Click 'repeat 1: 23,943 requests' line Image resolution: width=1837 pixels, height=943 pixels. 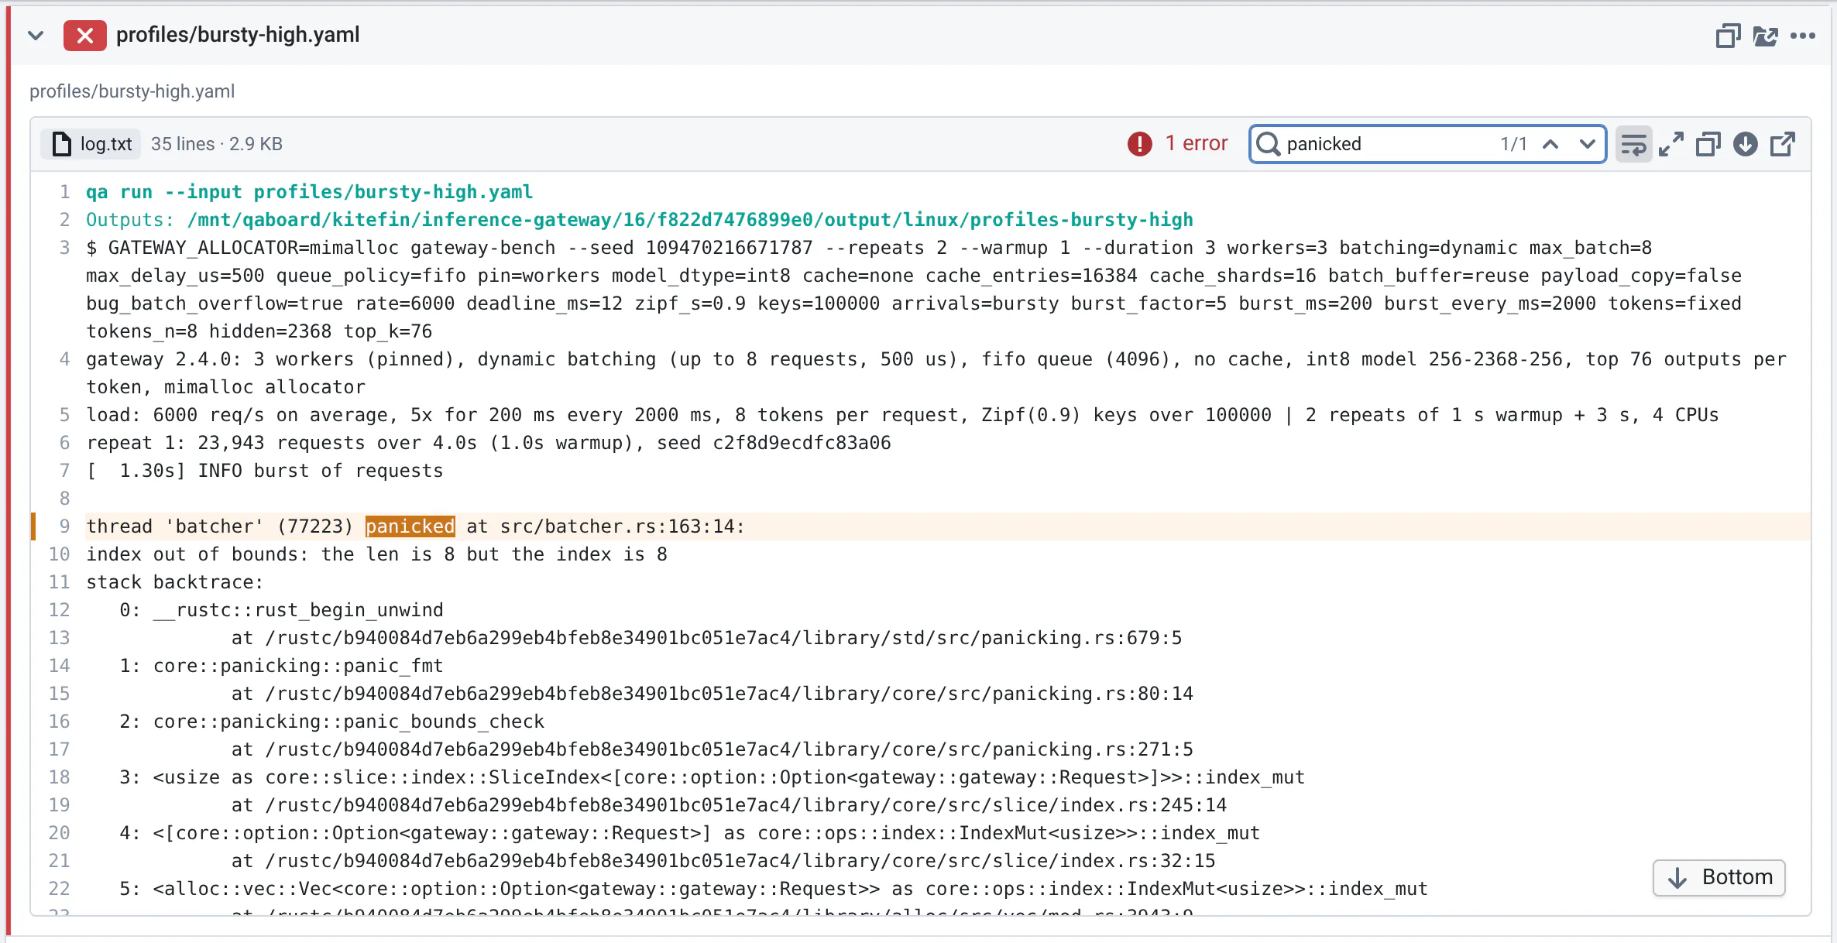coord(489,443)
